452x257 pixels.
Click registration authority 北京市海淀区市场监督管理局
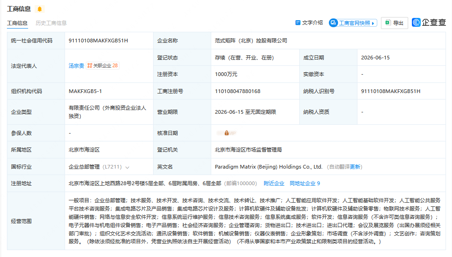click(x=248, y=150)
